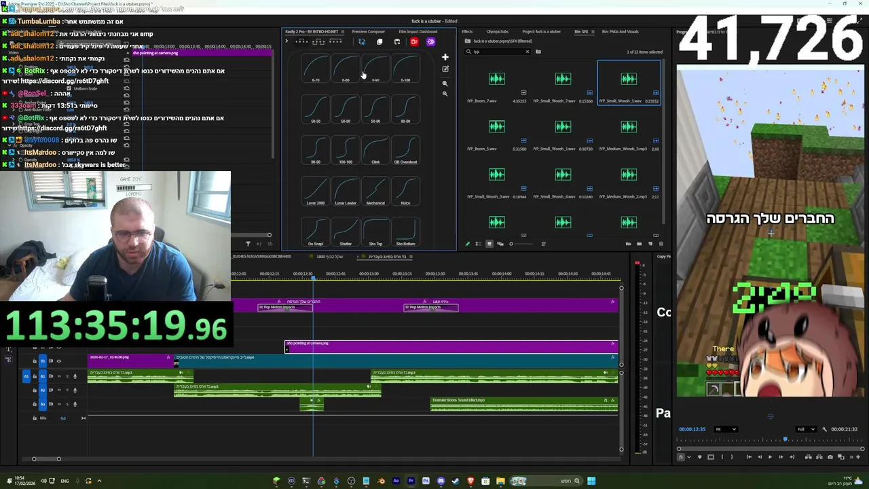Toggle lock on the V1 track

pyautogui.click(x=35, y=361)
